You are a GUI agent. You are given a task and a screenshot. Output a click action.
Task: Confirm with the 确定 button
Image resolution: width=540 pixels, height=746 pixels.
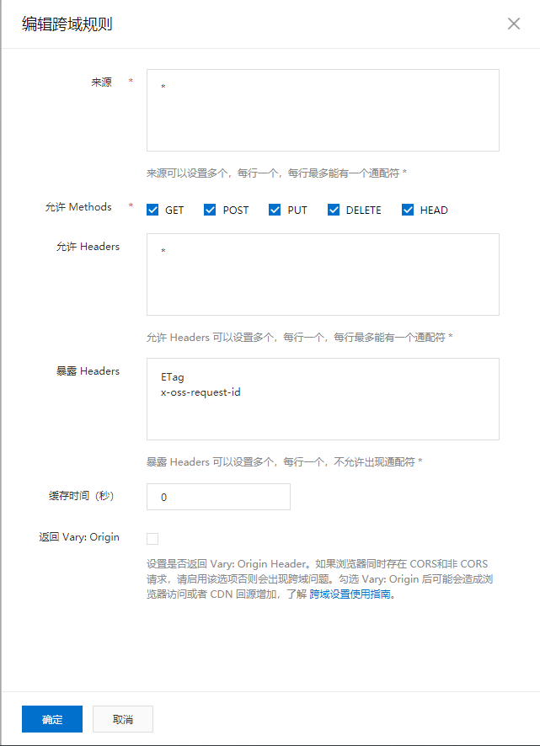[x=52, y=719]
